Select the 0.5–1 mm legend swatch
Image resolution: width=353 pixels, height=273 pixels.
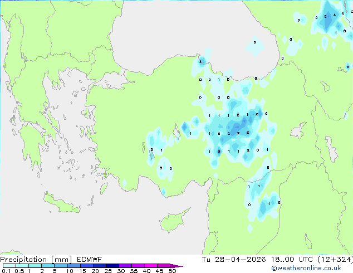(22, 266)
